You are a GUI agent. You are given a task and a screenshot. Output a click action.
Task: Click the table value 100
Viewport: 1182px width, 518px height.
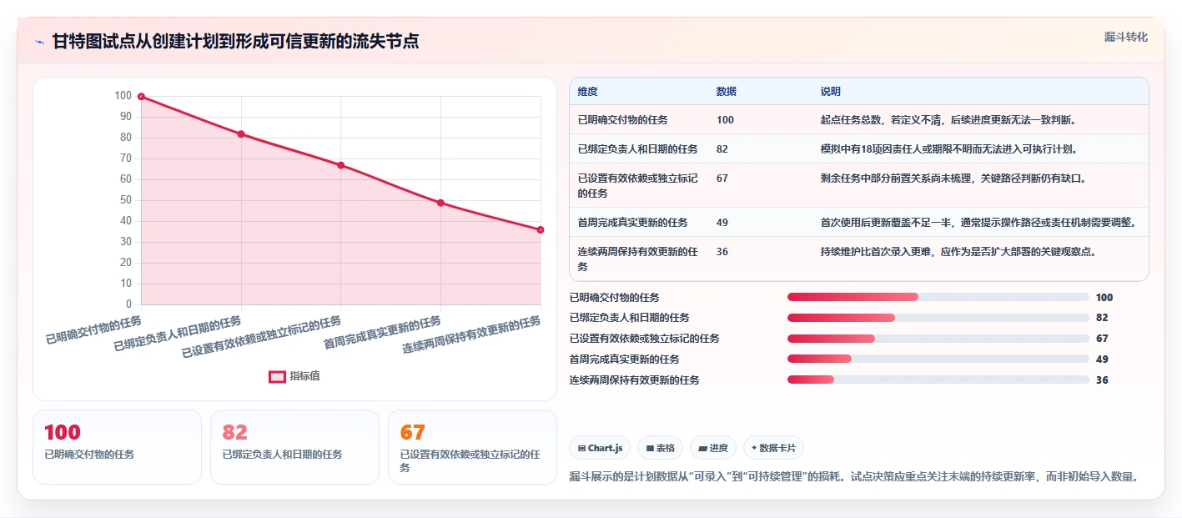click(x=725, y=120)
